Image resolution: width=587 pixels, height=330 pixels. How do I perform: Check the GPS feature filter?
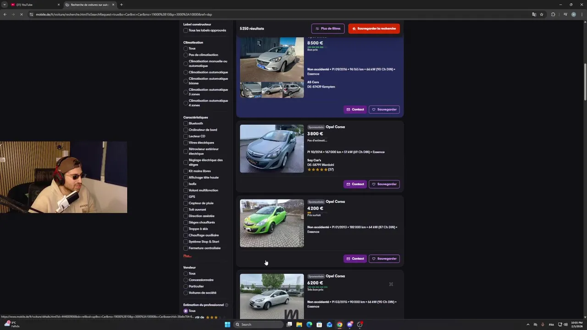point(186,197)
